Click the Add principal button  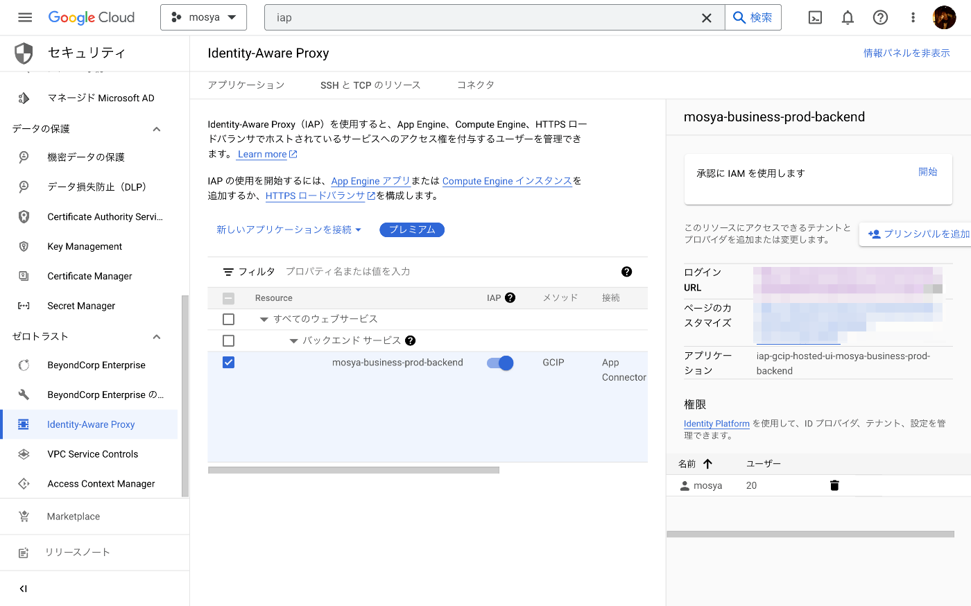pos(915,234)
